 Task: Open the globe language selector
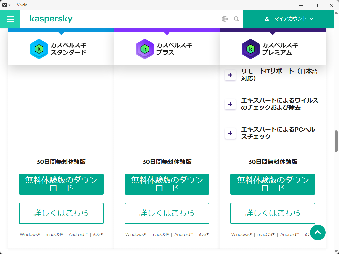[x=225, y=19]
